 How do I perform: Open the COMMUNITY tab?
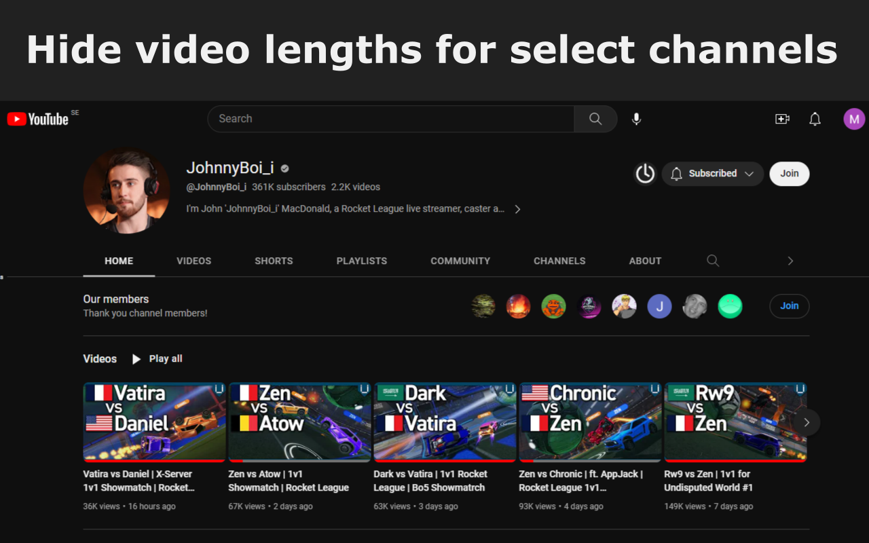[460, 261]
